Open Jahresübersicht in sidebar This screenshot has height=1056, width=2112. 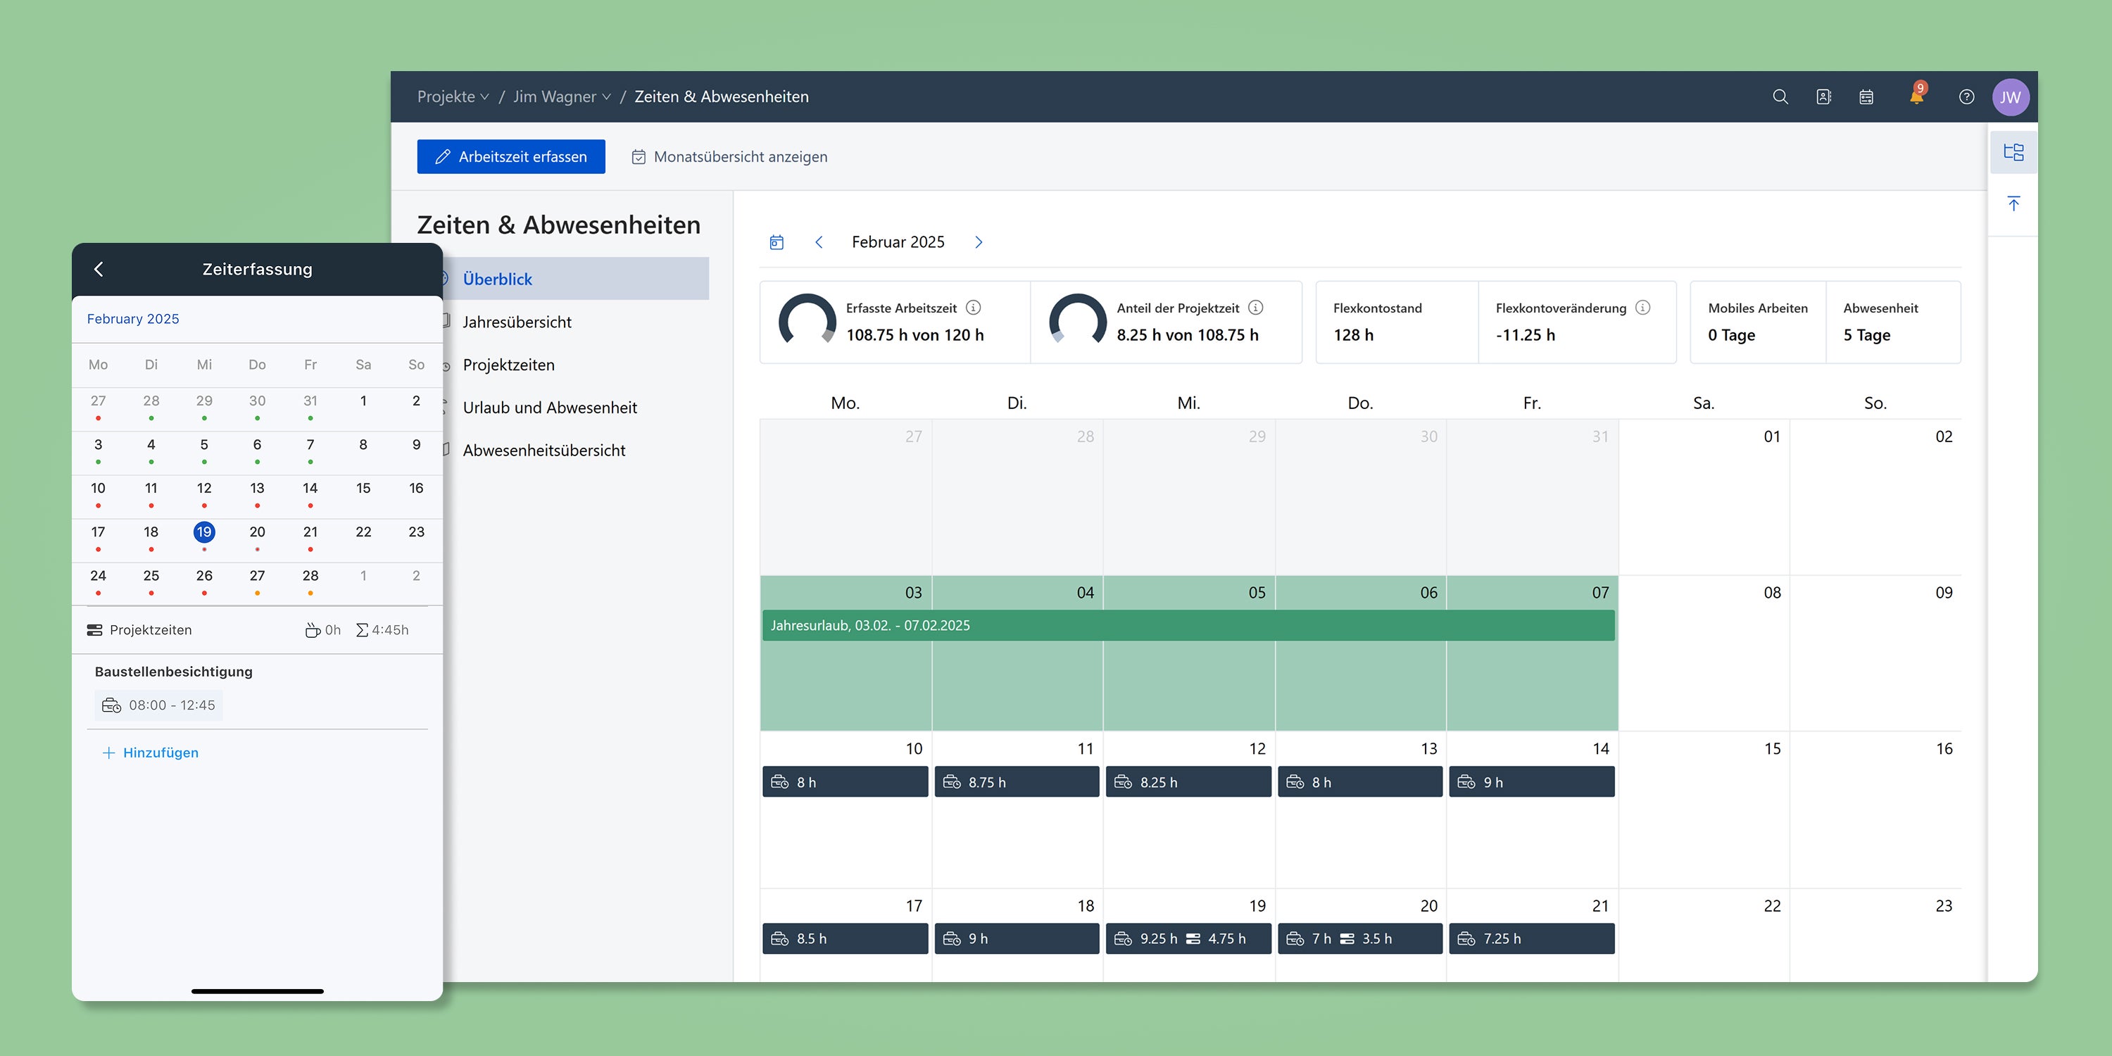click(x=517, y=322)
